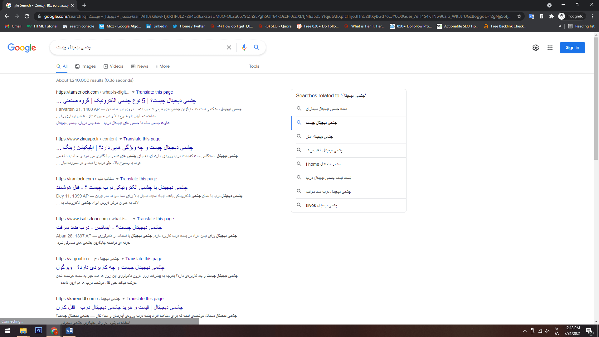Select the All results tab
This screenshot has height=337, width=599.
tap(62, 66)
